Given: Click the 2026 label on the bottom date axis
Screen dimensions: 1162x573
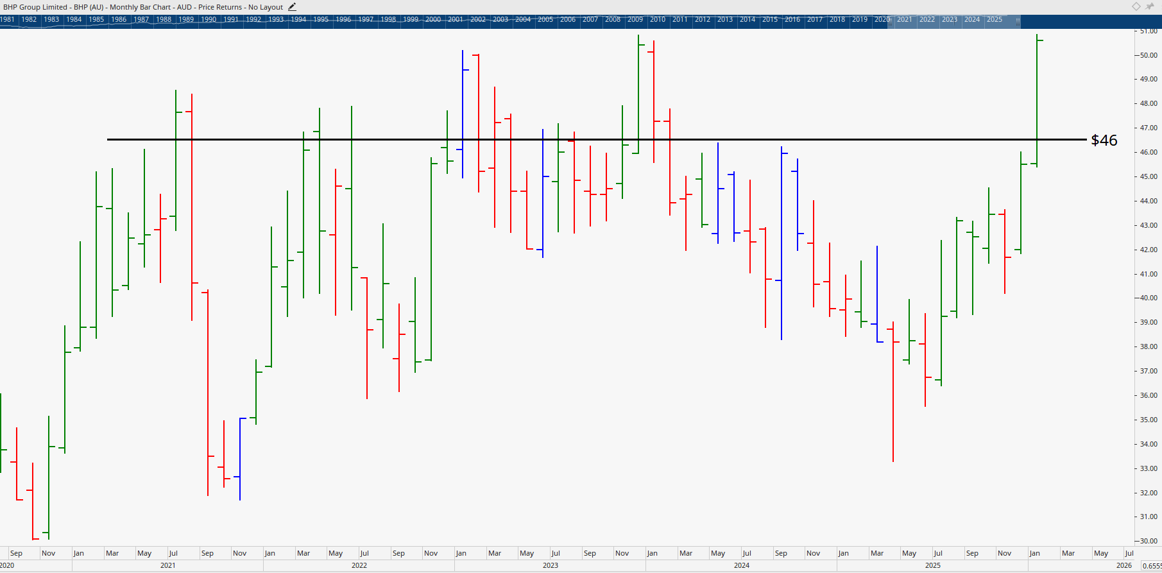Looking at the screenshot, I should pos(1124,565).
